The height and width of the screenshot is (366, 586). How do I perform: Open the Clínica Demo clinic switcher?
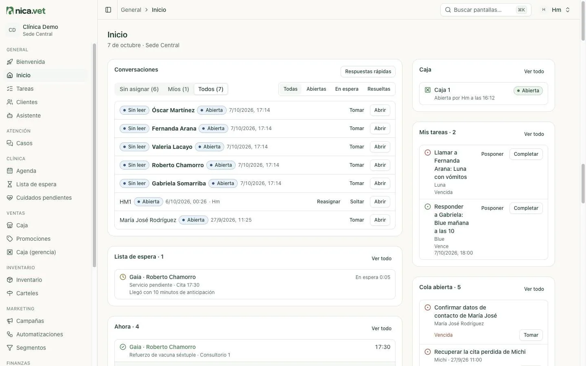46,30
